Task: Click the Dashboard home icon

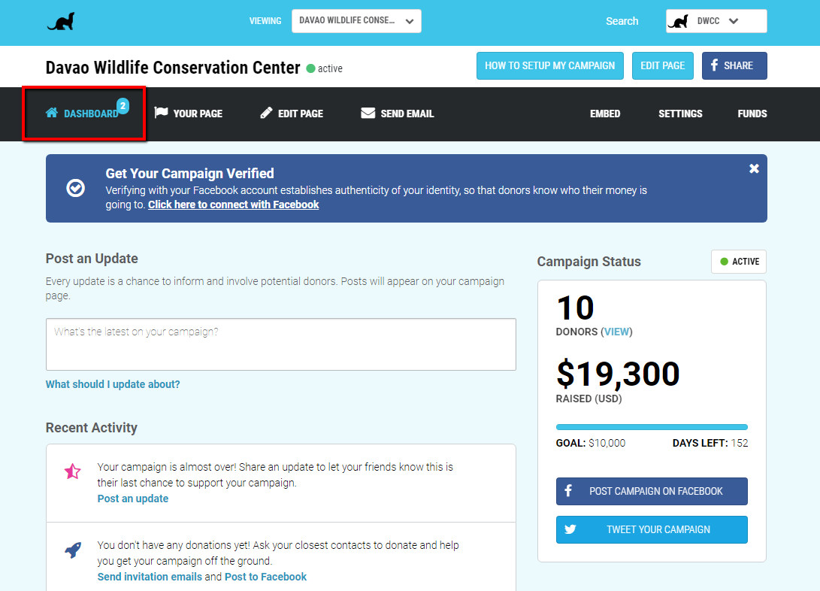Action: pyautogui.click(x=51, y=113)
